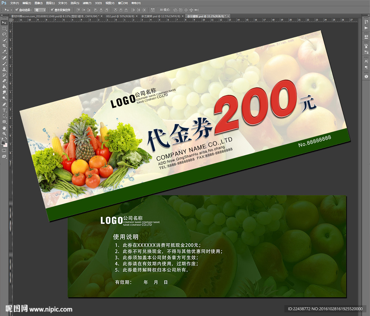
Task: Select the Horizontal Type tool
Action: tap(4, 110)
